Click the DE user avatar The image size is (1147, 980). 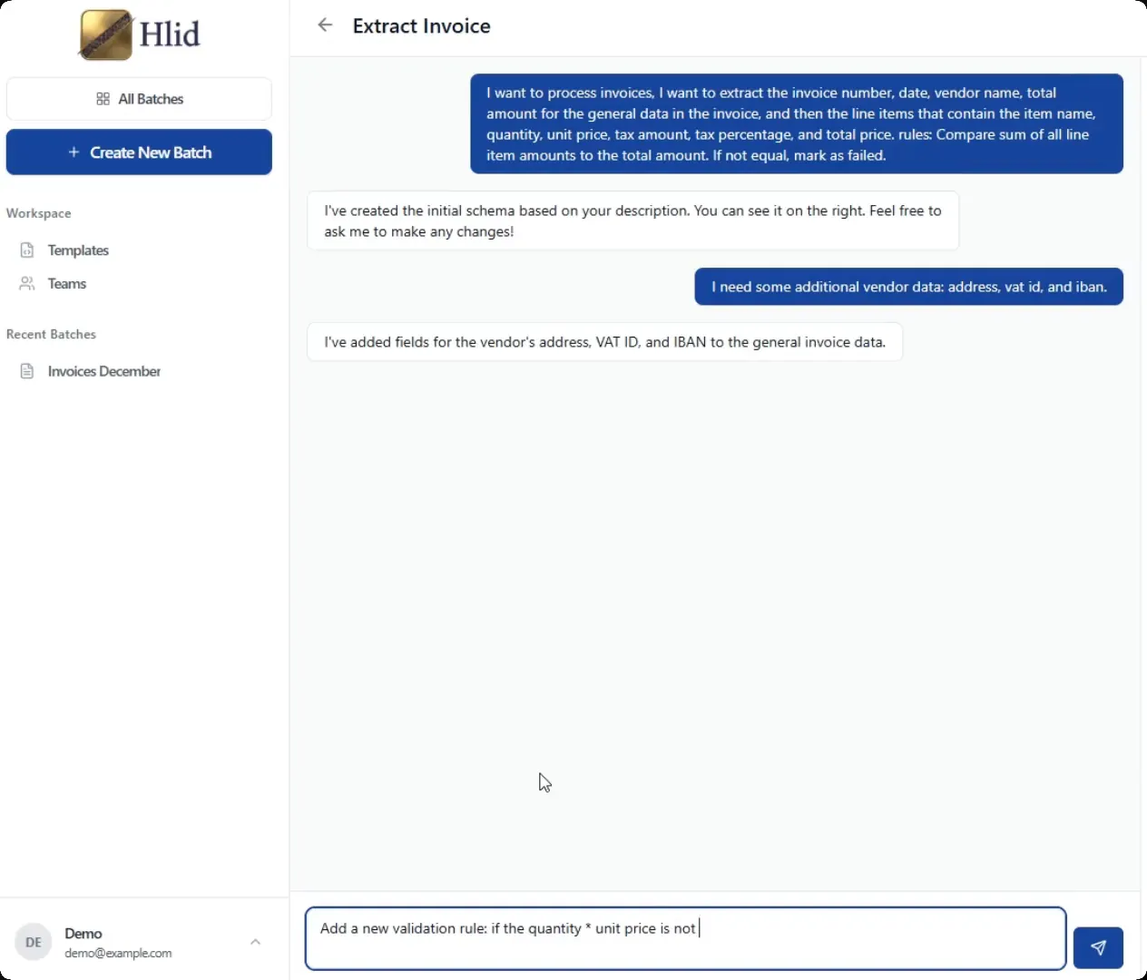pos(34,942)
